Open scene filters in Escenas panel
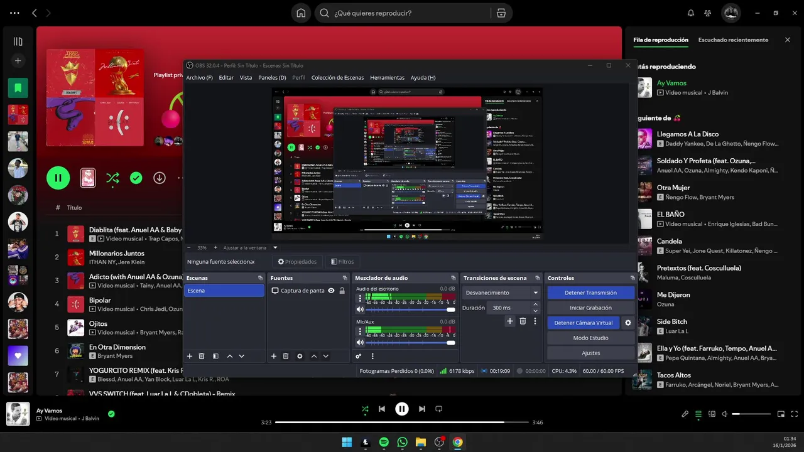The image size is (804, 452). coord(215,356)
